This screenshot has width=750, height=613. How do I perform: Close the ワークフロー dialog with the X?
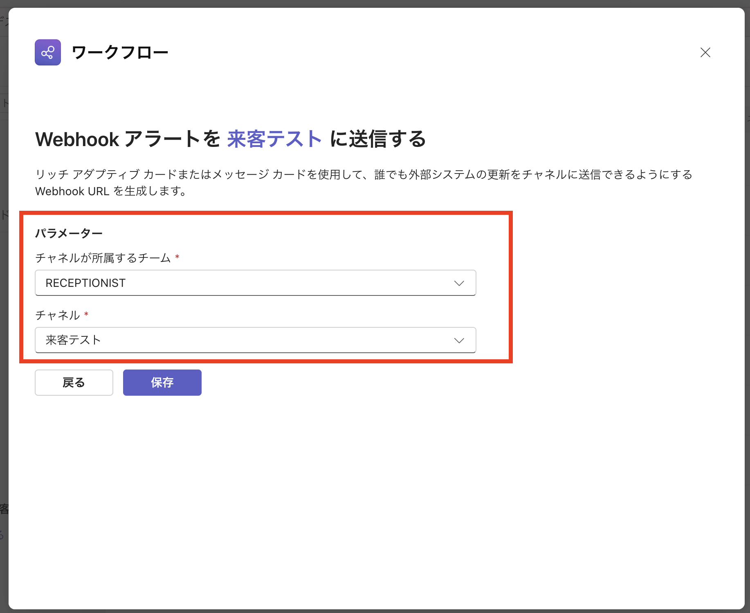[705, 52]
